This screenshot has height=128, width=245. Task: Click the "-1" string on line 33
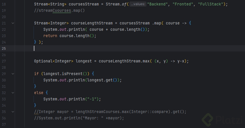(x=92, y=99)
